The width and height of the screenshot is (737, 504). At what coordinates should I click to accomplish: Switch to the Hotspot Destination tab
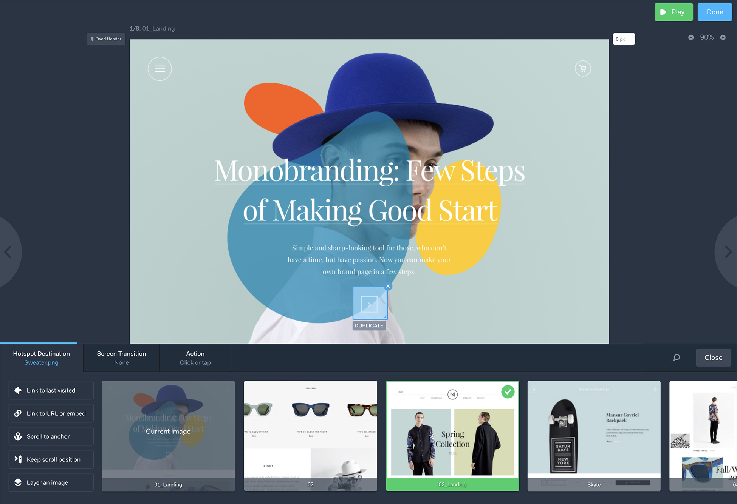(41, 353)
